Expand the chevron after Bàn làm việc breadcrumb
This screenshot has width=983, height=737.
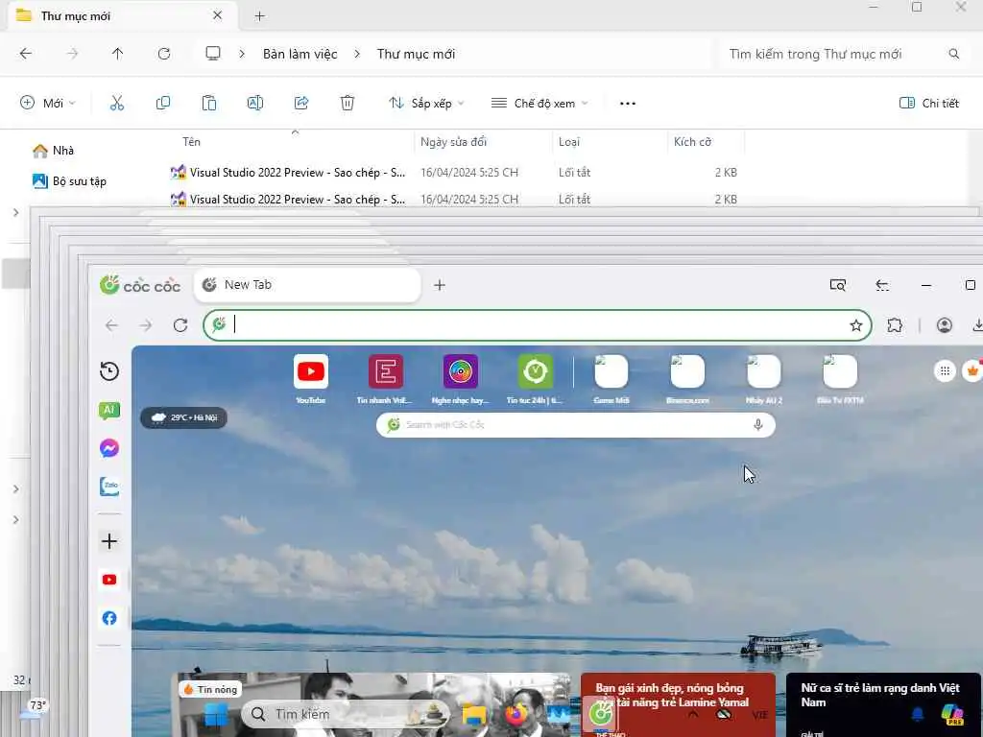click(x=357, y=54)
